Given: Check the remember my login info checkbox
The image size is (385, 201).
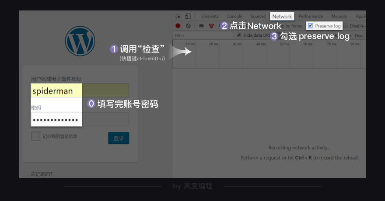Looking at the screenshot, I should coord(35,136).
